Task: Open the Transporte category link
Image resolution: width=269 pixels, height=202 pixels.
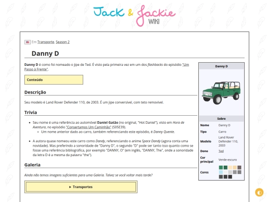Action: (46, 42)
